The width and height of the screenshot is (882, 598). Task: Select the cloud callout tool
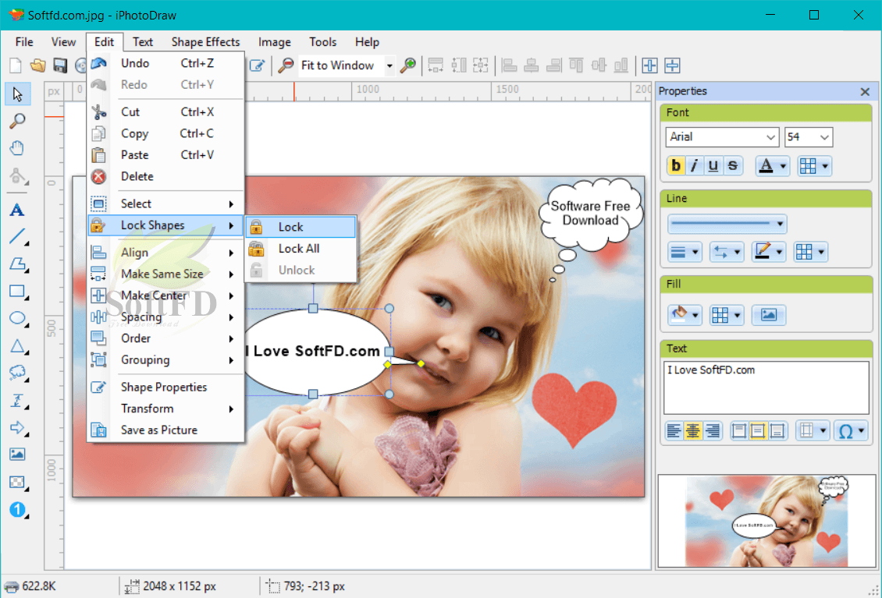[17, 373]
